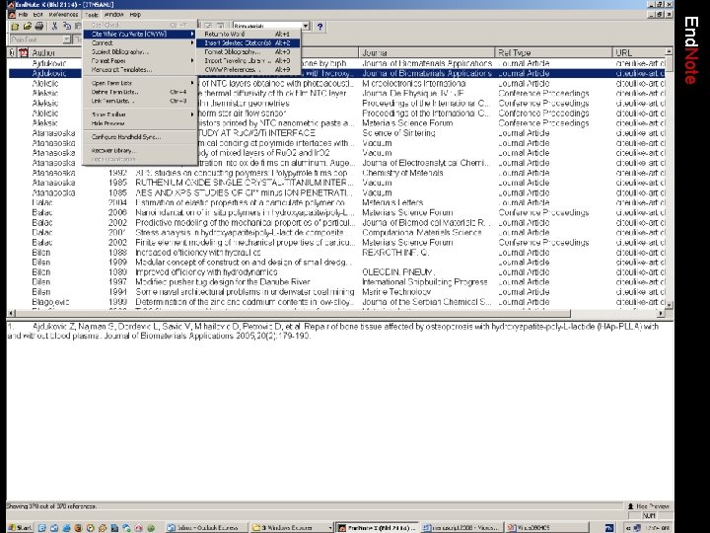Select Manuscript Templates menu entry

140,70
